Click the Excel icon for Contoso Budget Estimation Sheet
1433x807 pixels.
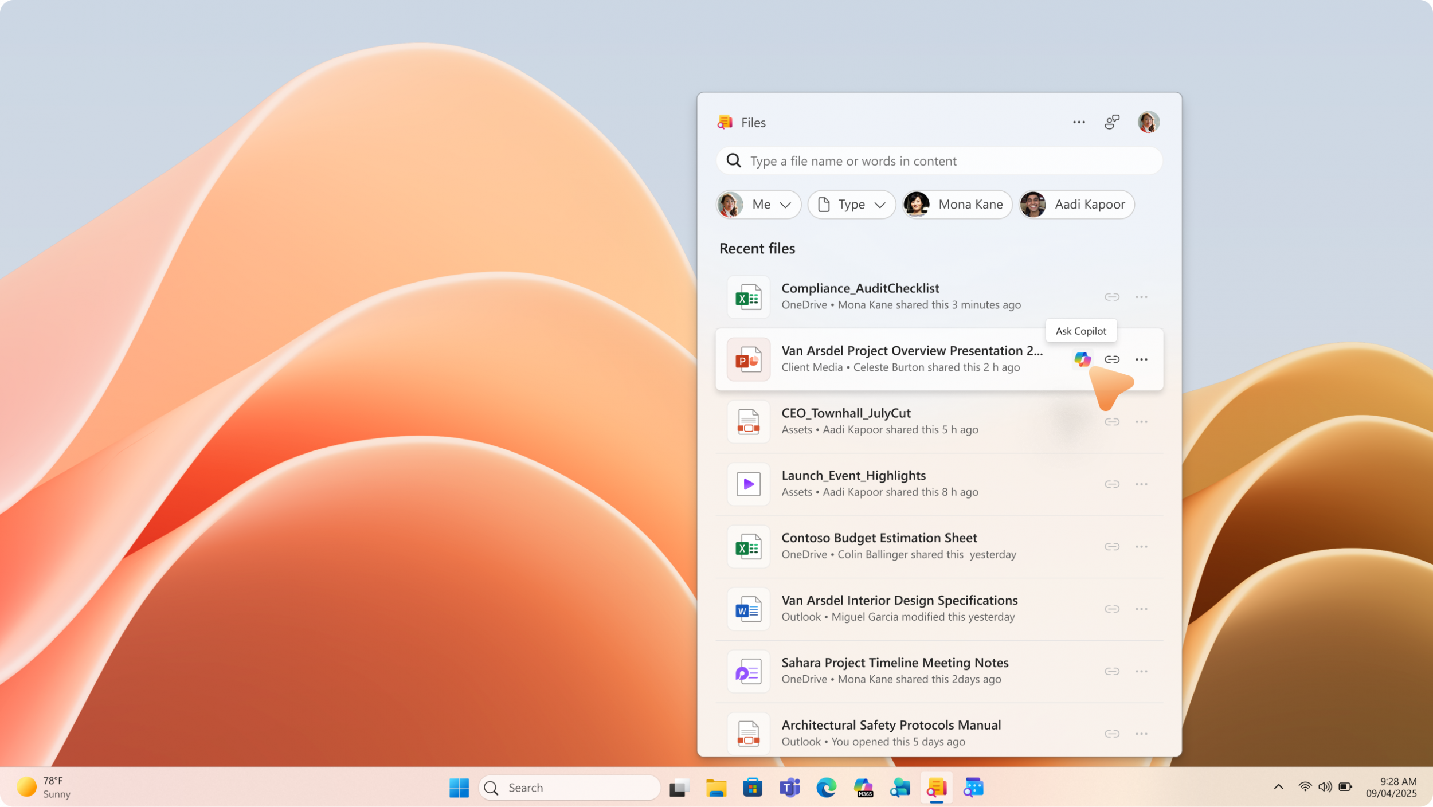point(748,546)
